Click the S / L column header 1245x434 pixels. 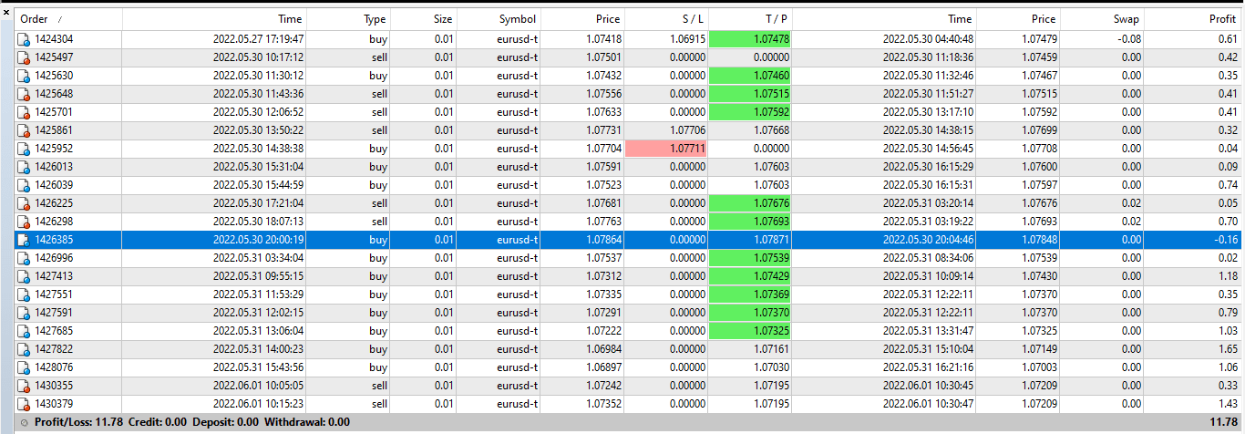tap(666, 19)
